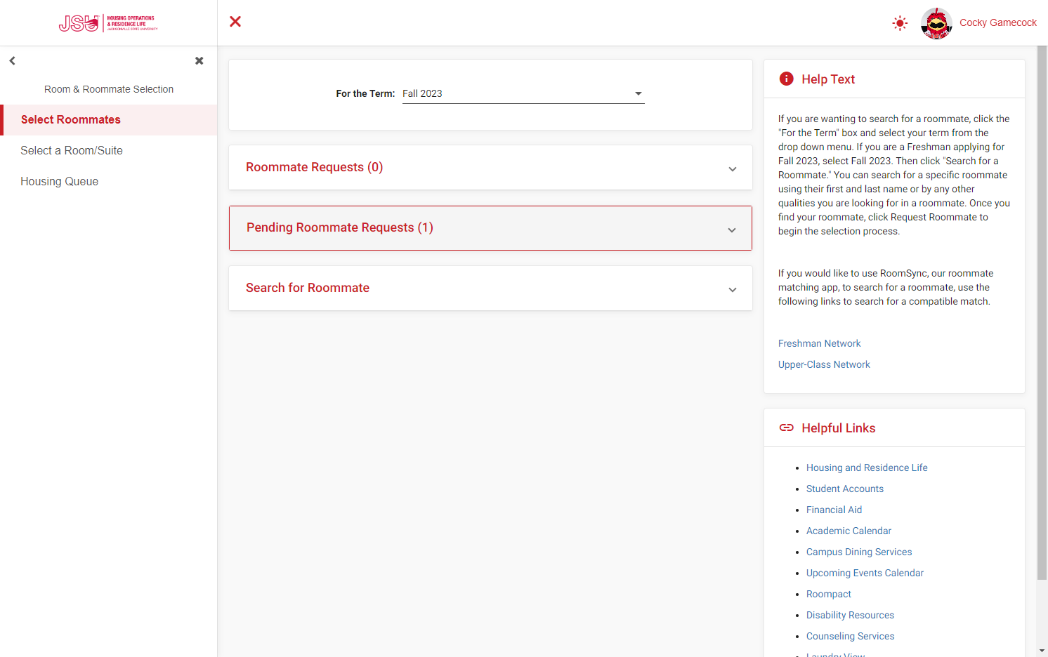This screenshot has width=1048, height=657.
Task: Click the chevron on the Pending Roommate Requests row
Action: coord(732,230)
